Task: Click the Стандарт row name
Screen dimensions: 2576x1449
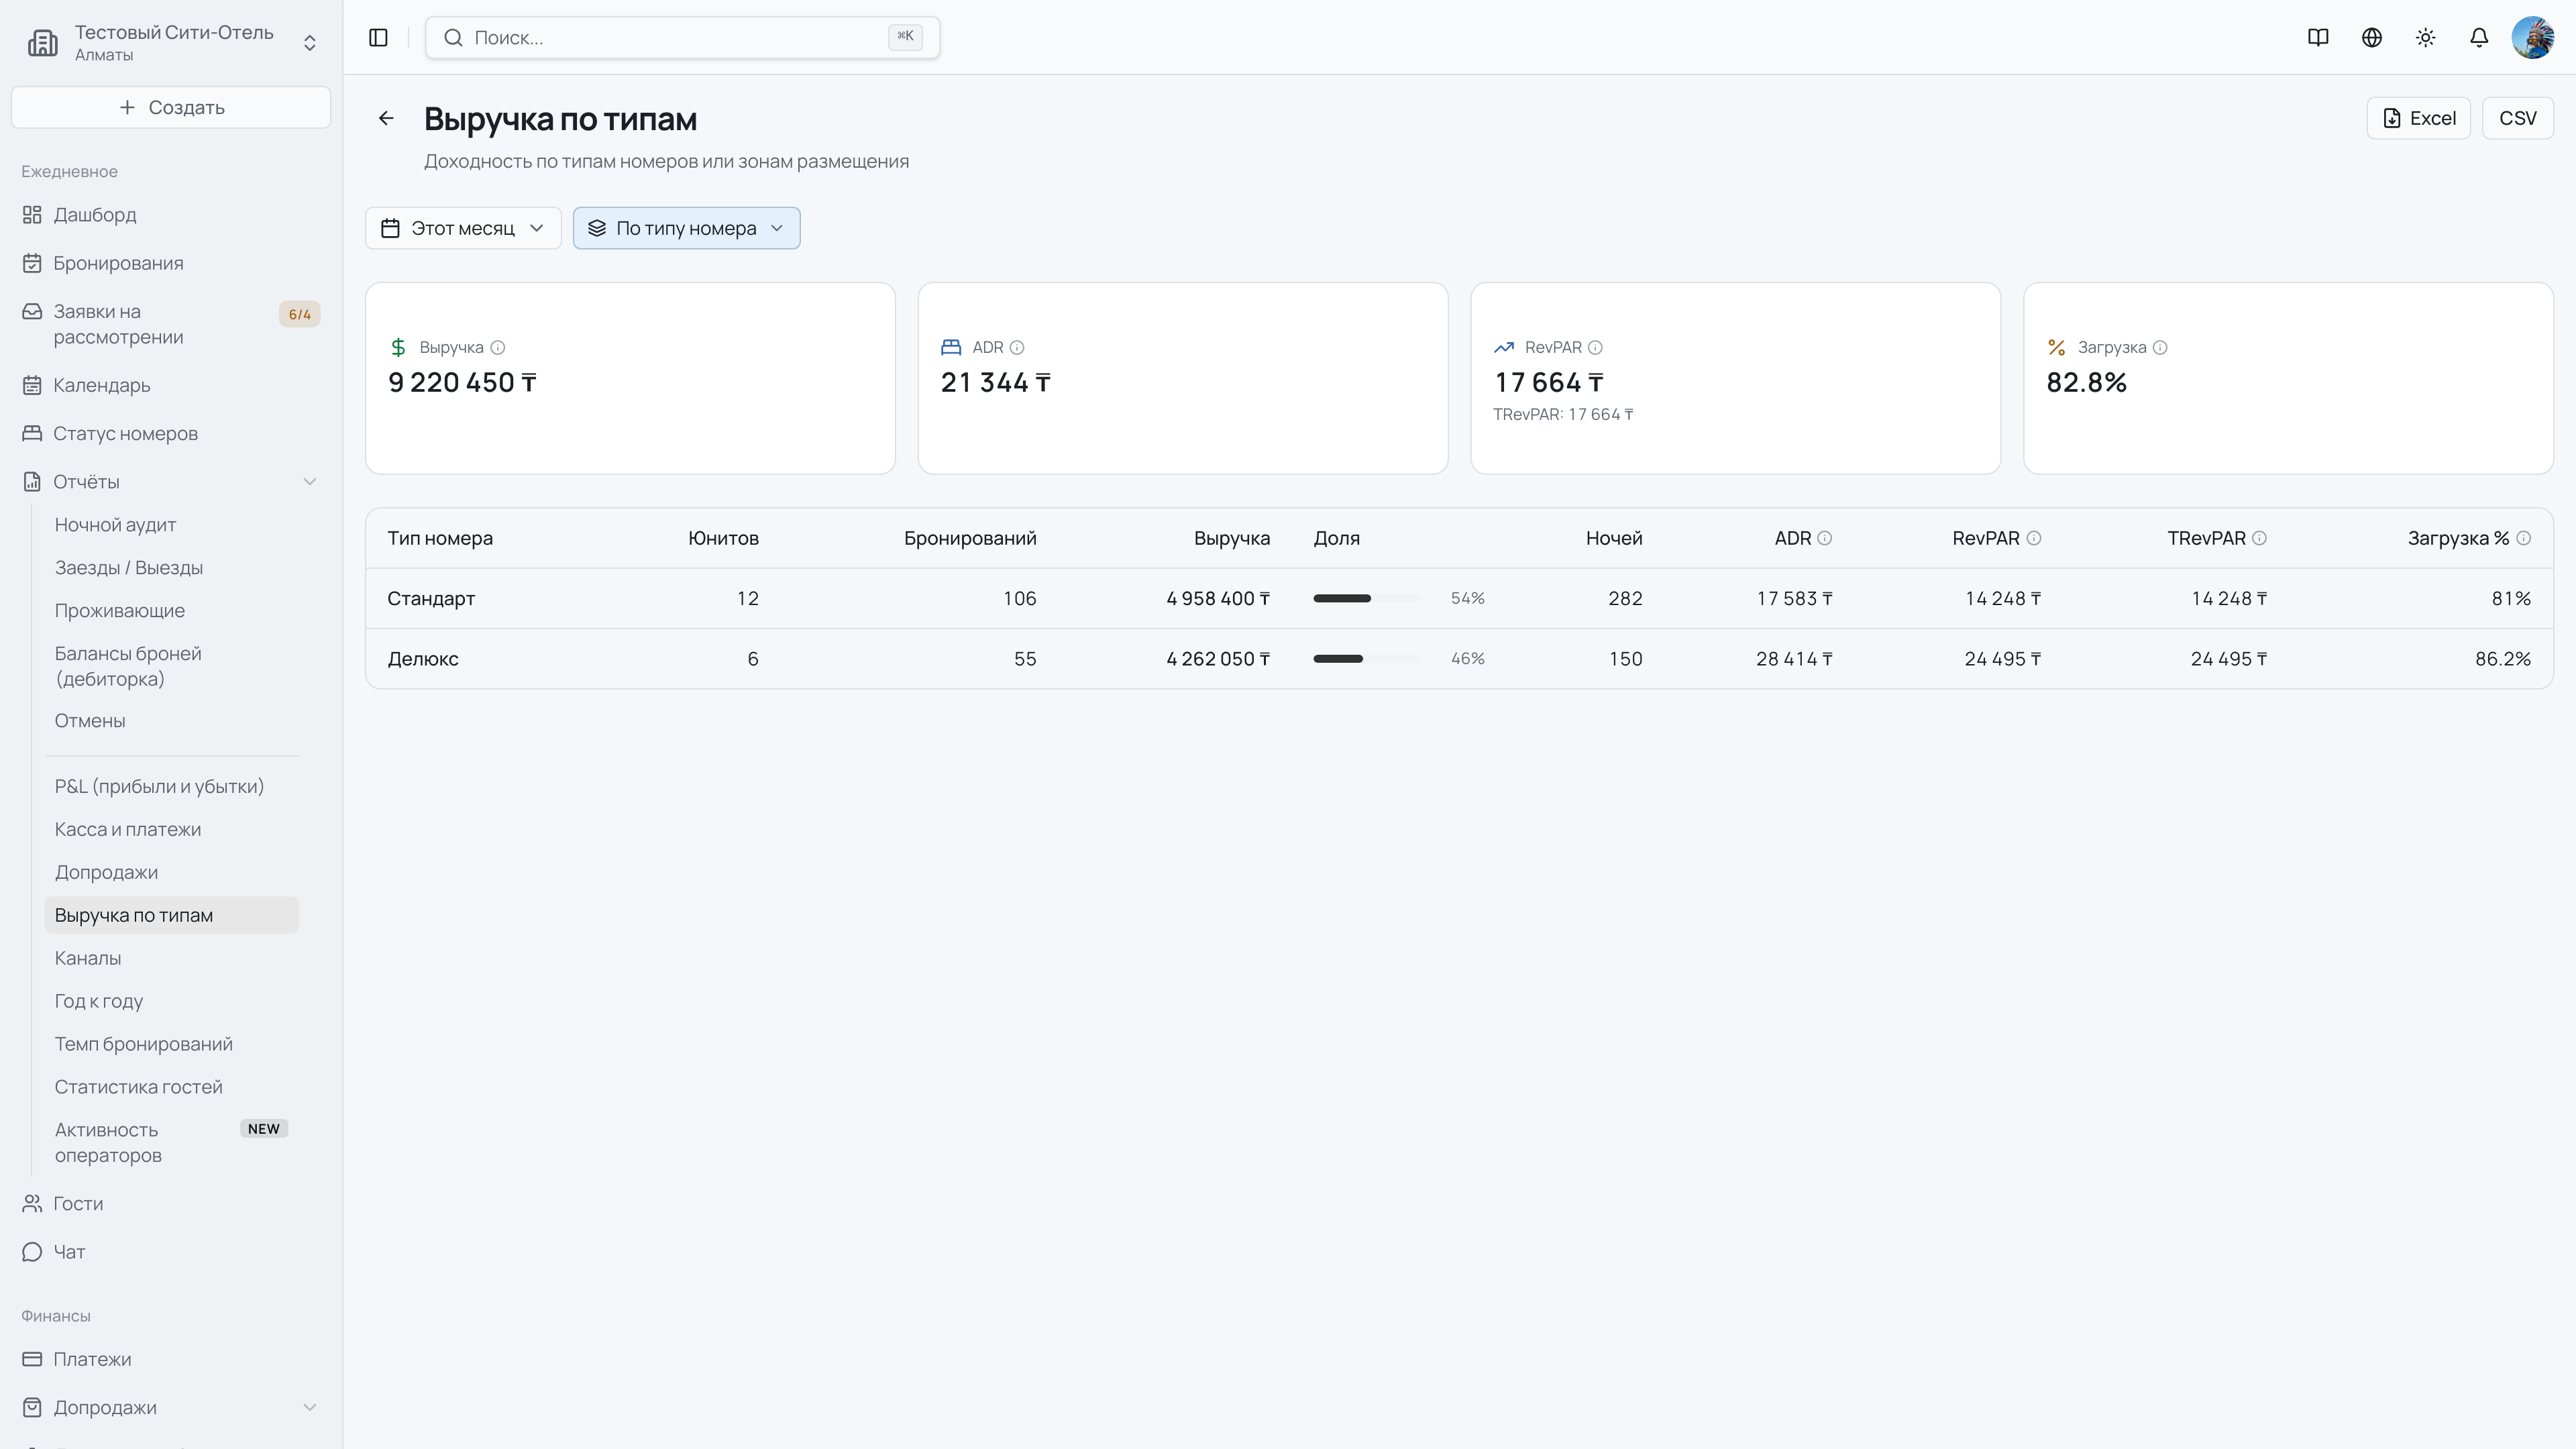Action: (x=431, y=598)
